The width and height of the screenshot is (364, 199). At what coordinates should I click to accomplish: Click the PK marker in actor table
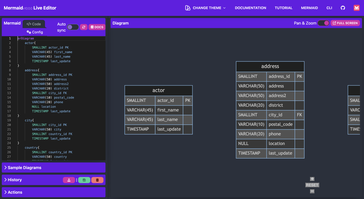pyautogui.click(x=188, y=100)
